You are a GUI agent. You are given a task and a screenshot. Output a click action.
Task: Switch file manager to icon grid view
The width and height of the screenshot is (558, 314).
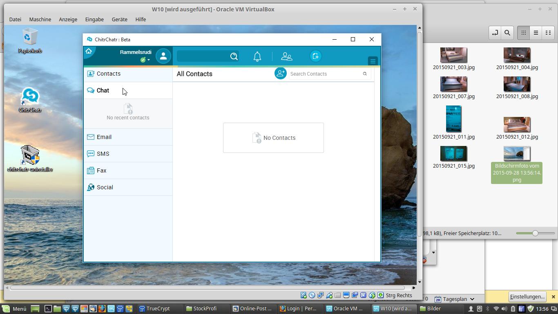(523, 33)
